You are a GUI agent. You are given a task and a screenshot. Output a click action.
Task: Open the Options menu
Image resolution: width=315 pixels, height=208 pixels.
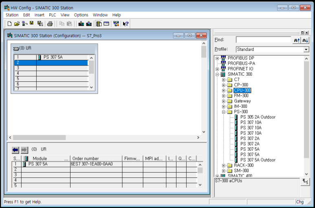click(x=81, y=15)
